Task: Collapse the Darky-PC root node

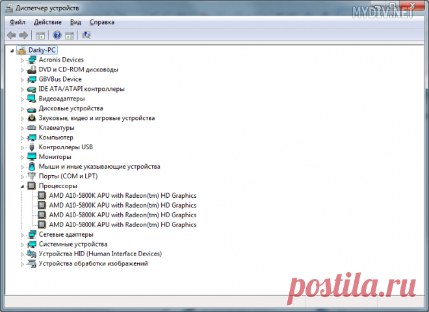Action: 12,51
